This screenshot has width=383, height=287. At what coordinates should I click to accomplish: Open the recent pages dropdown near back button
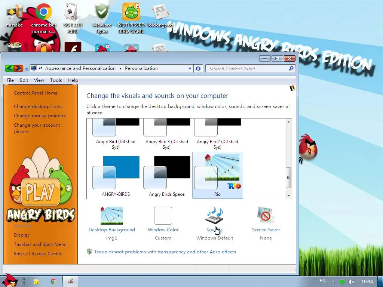(27, 69)
